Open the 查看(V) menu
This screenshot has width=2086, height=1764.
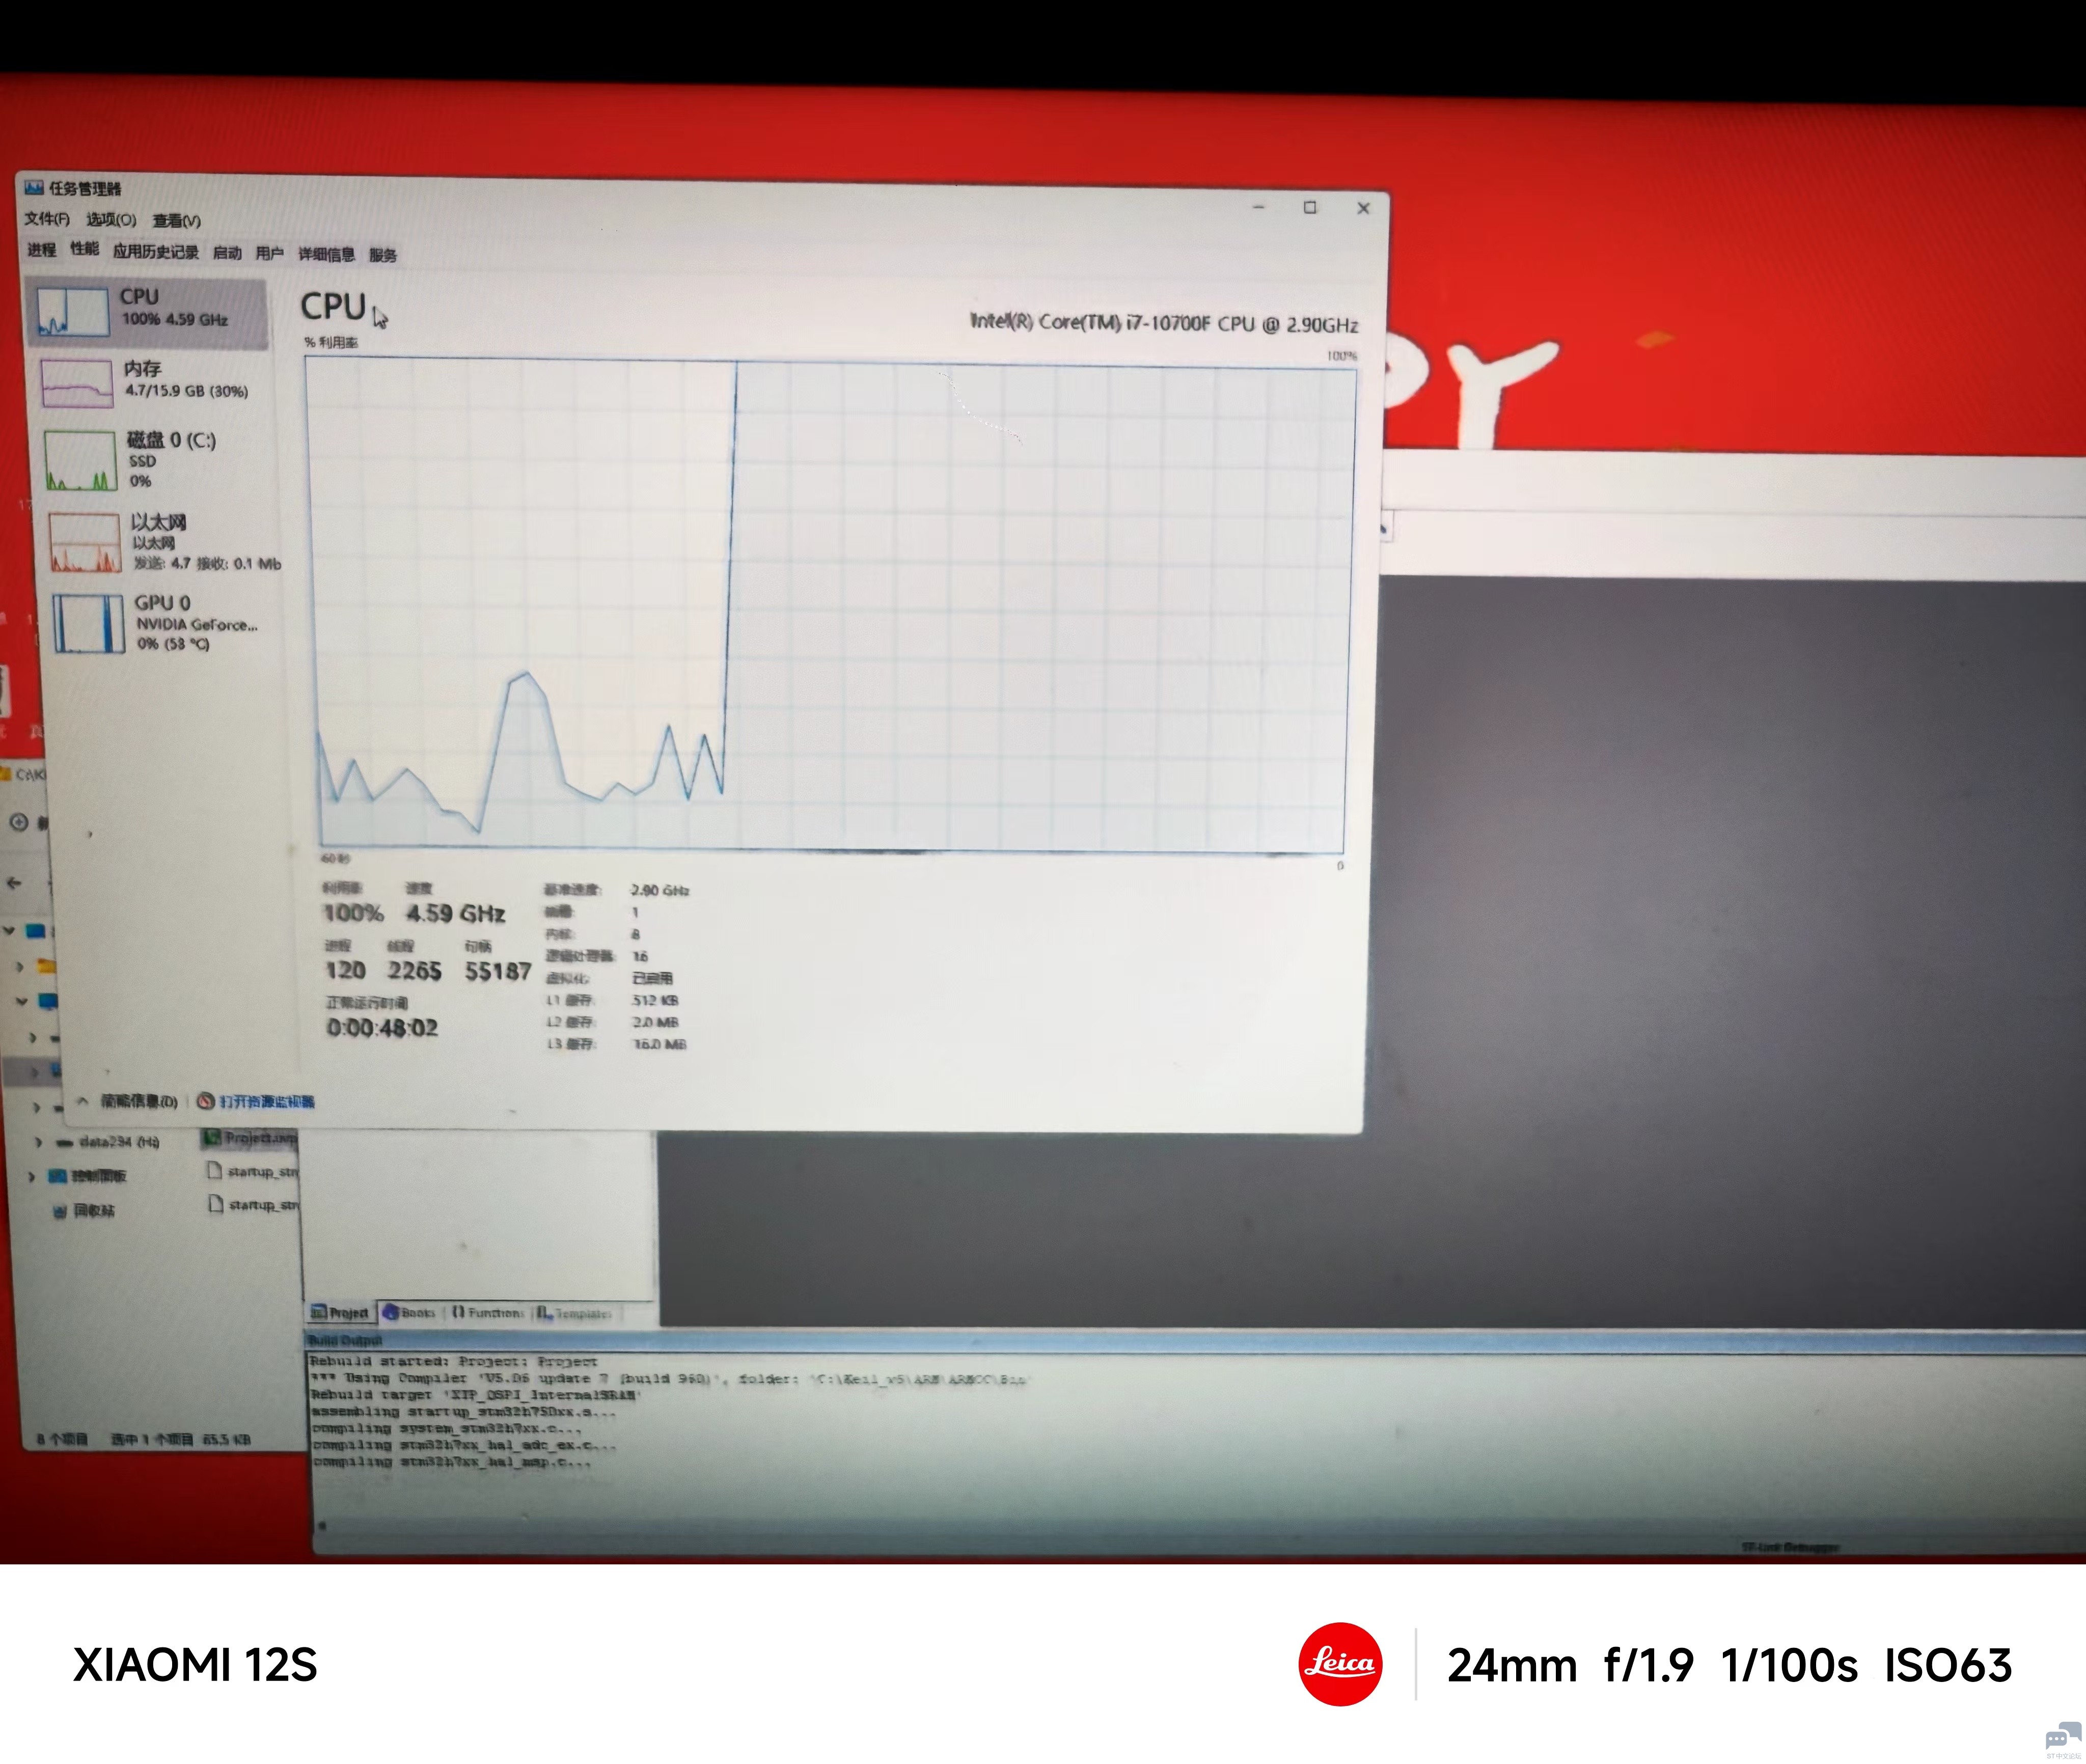(x=176, y=221)
